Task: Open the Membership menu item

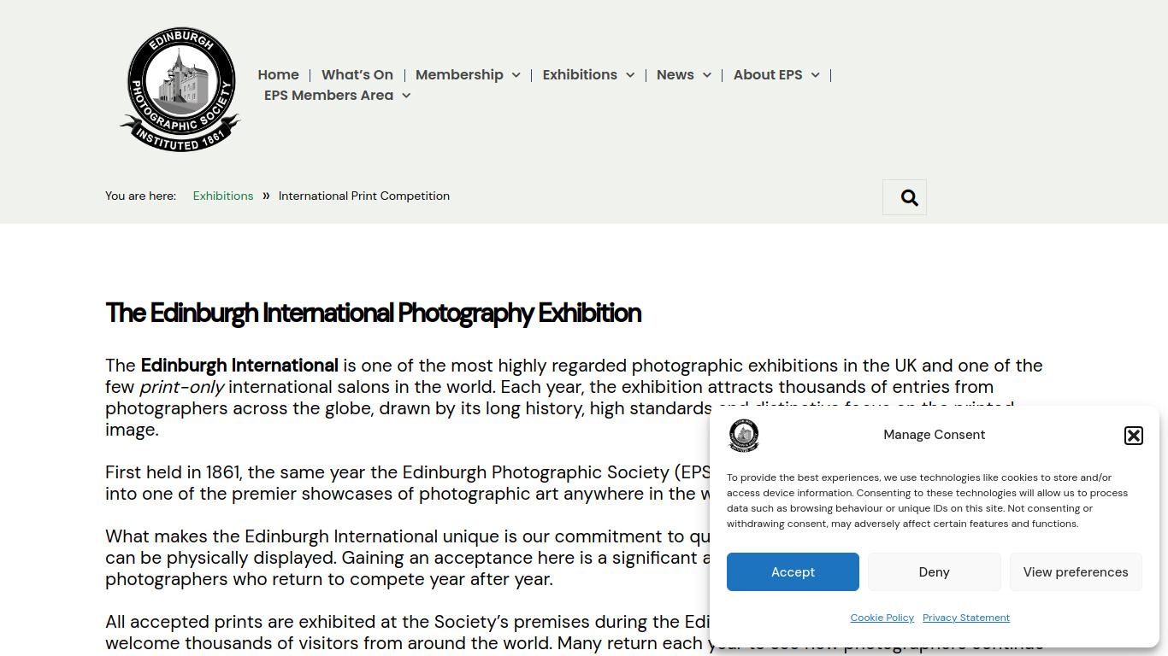Action: pyautogui.click(x=459, y=75)
